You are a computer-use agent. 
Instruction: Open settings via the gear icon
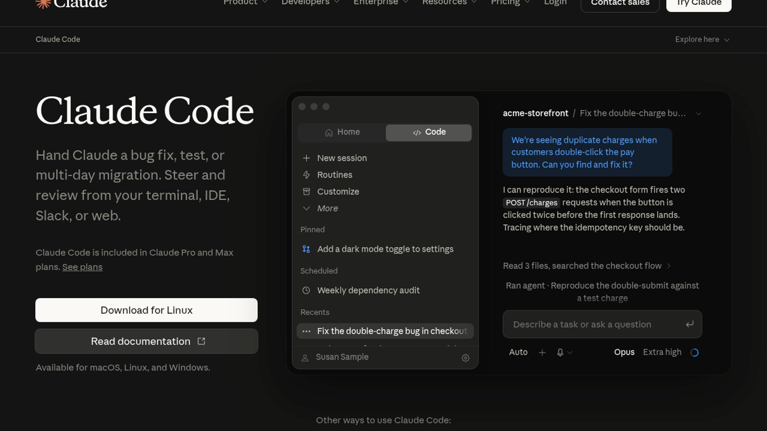465,358
